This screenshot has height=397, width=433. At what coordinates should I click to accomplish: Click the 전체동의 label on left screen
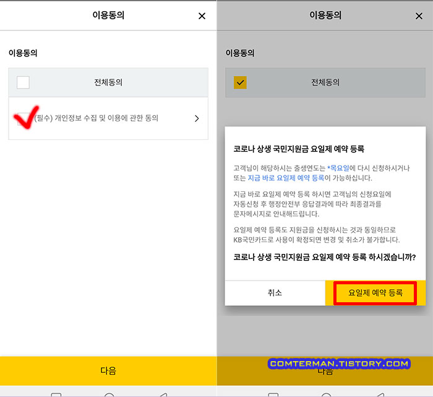(x=108, y=82)
